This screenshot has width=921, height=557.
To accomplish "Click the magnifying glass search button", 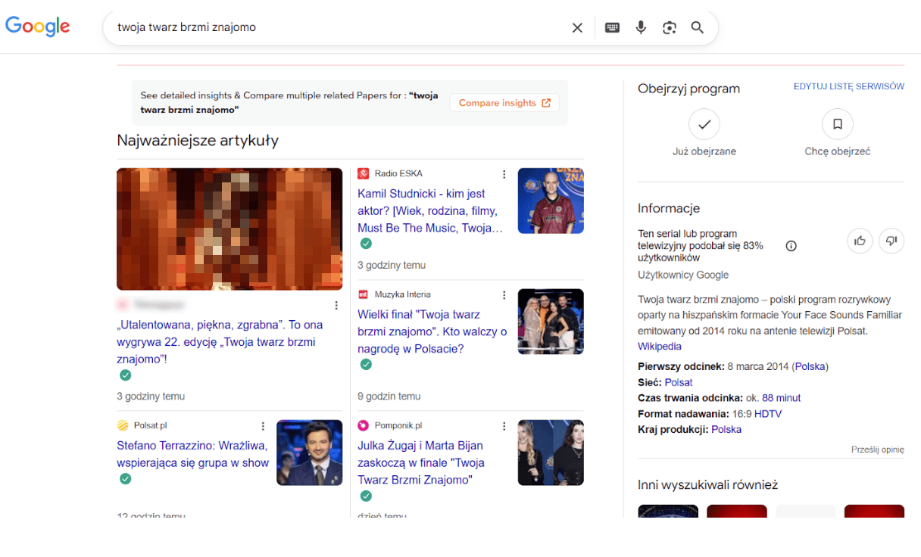I will coord(698,28).
